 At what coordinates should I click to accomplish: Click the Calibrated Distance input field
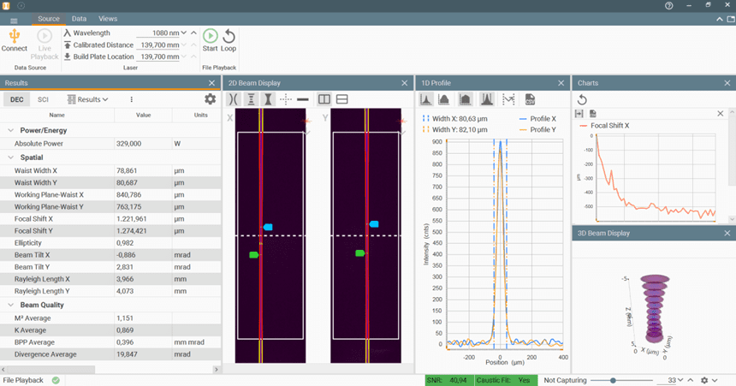(x=158, y=45)
